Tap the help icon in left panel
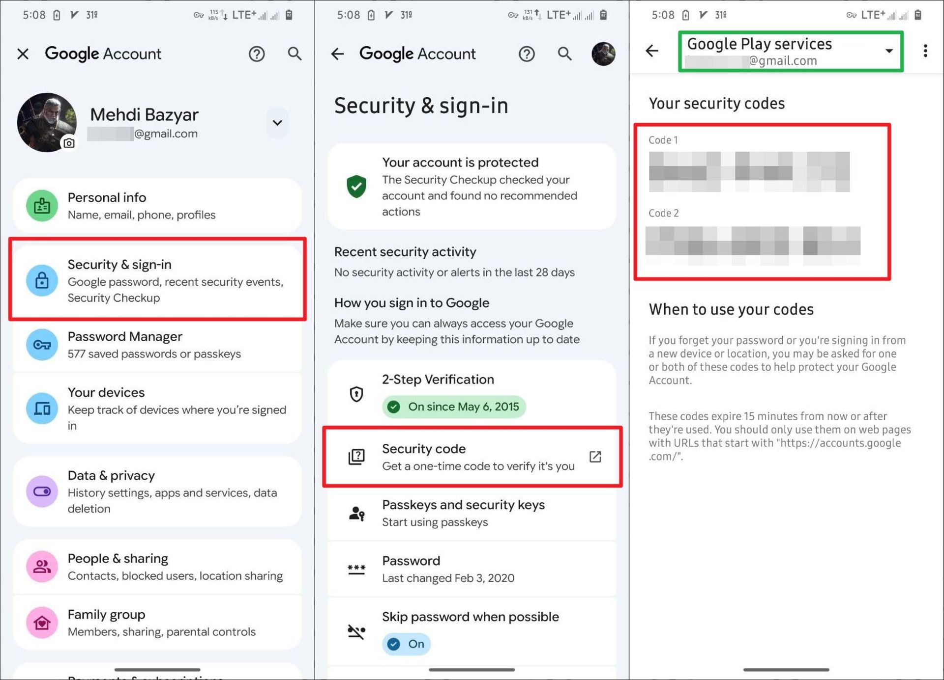The width and height of the screenshot is (944, 680). click(256, 54)
